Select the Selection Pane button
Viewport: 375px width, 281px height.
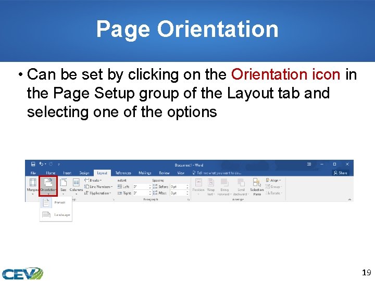pyautogui.click(x=257, y=187)
